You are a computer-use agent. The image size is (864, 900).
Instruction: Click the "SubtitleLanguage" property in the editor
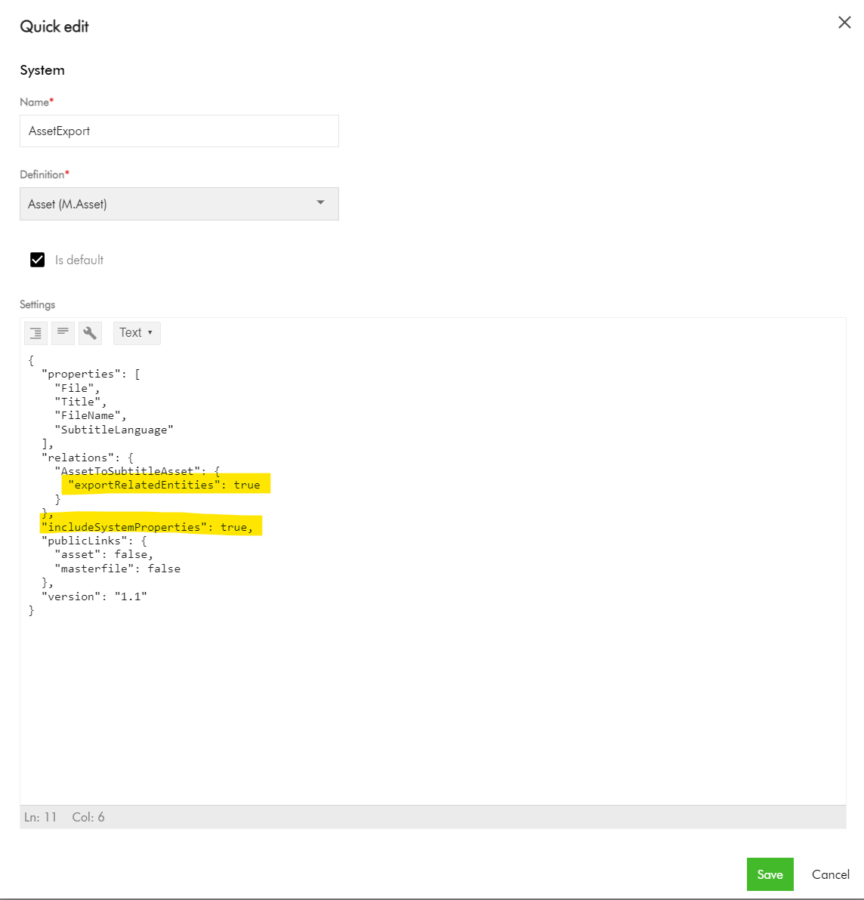[114, 430]
